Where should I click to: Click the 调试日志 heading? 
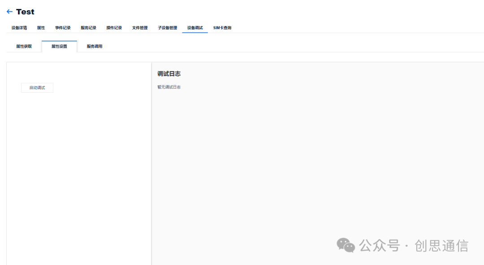pos(169,74)
